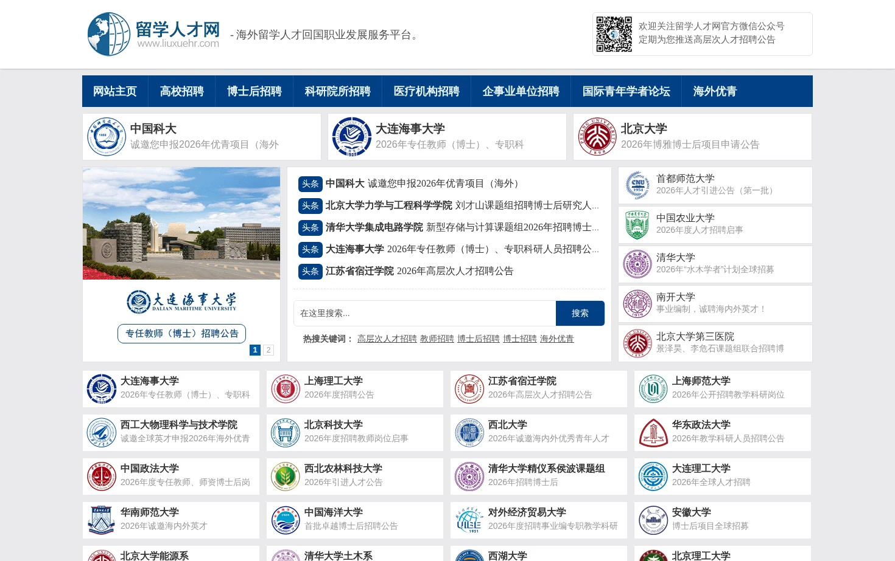This screenshot has width=895, height=561.
Task: Click 南开大学 emblem in sidebar
Action: [637, 304]
